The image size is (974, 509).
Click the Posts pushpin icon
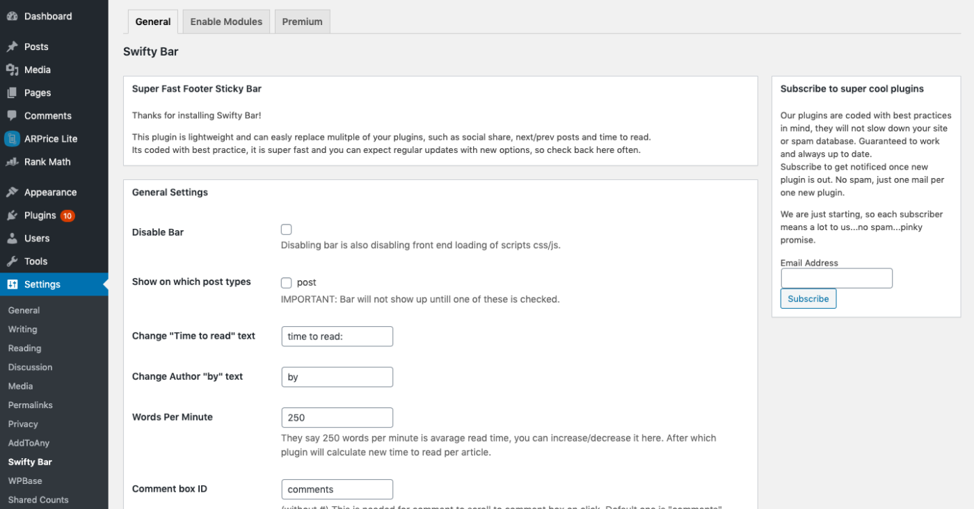[12, 47]
